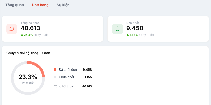This screenshot has width=211, height=105.
Task: Click the Tổng hội thoại value 40.613
Action: click(x=30, y=28)
